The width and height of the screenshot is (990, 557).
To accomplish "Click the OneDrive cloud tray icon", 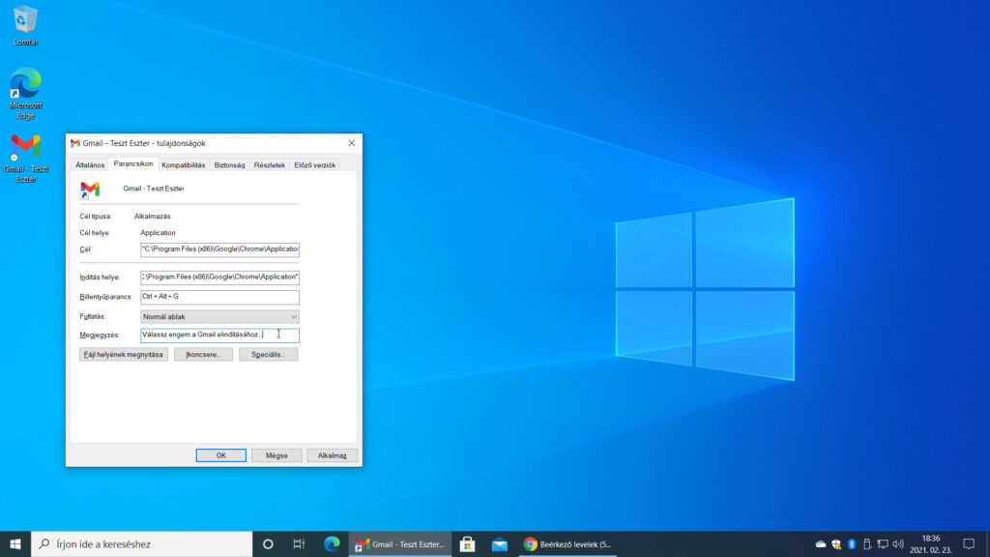I will click(820, 543).
